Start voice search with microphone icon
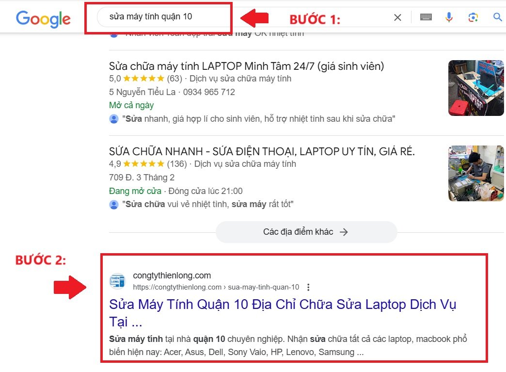This screenshot has height=372, width=506. click(449, 17)
